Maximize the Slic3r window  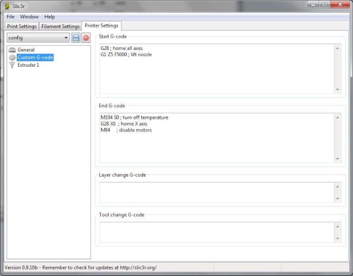324,4
